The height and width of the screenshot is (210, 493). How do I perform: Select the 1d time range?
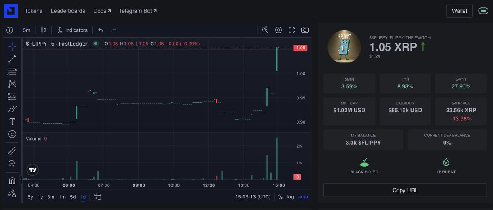click(83, 197)
